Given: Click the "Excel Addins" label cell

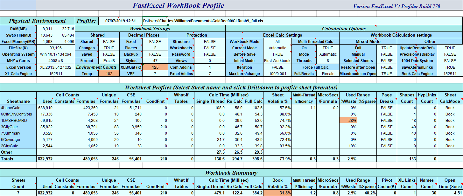Looking at the screenshot, I should pyautogui.click(x=181, y=73).
